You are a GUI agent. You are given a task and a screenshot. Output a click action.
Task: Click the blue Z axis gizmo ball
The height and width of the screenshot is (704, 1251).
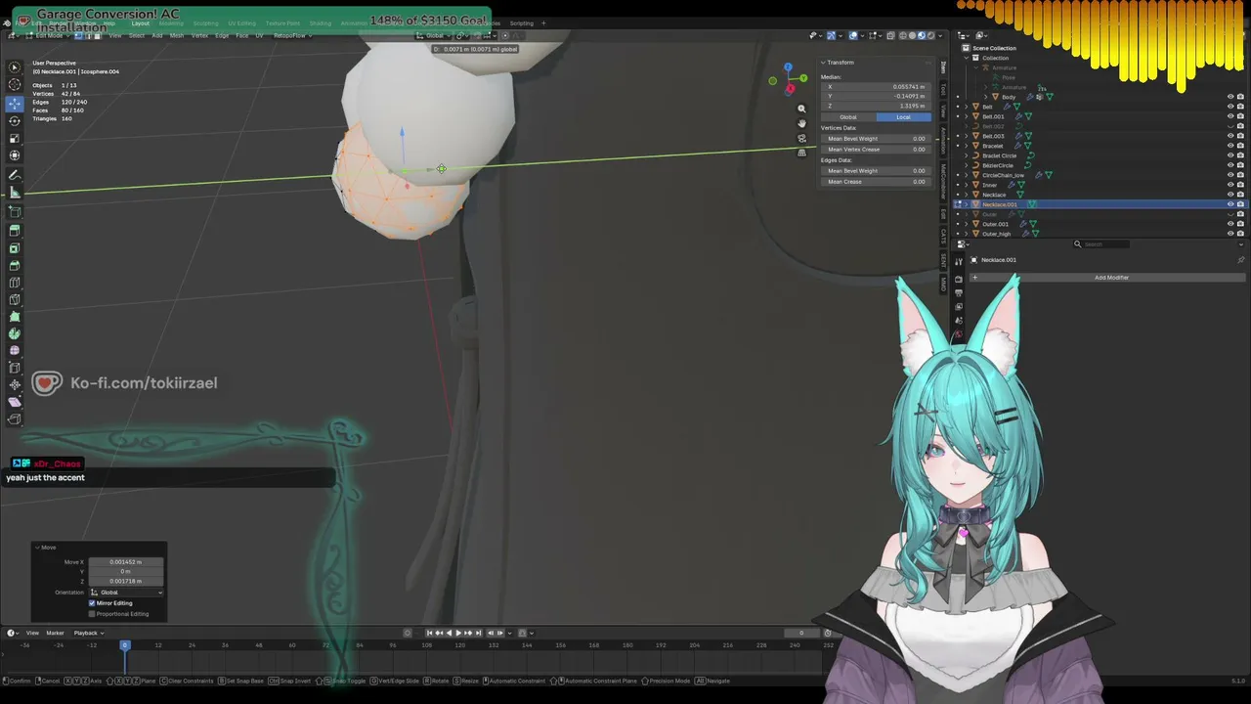pyautogui.click(x=788, y=67)
